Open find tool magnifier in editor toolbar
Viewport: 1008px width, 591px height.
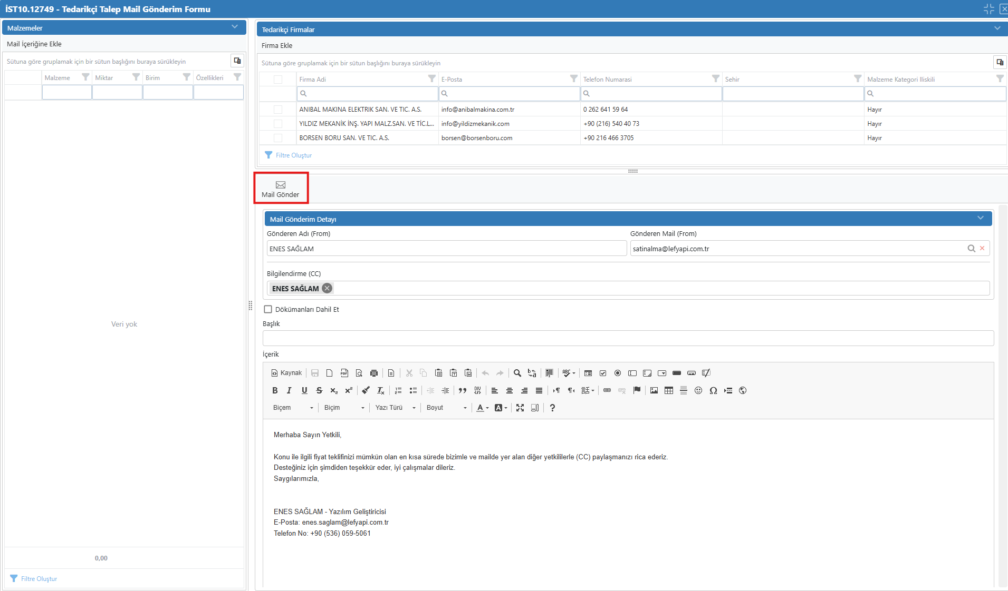tap(517, 373)
